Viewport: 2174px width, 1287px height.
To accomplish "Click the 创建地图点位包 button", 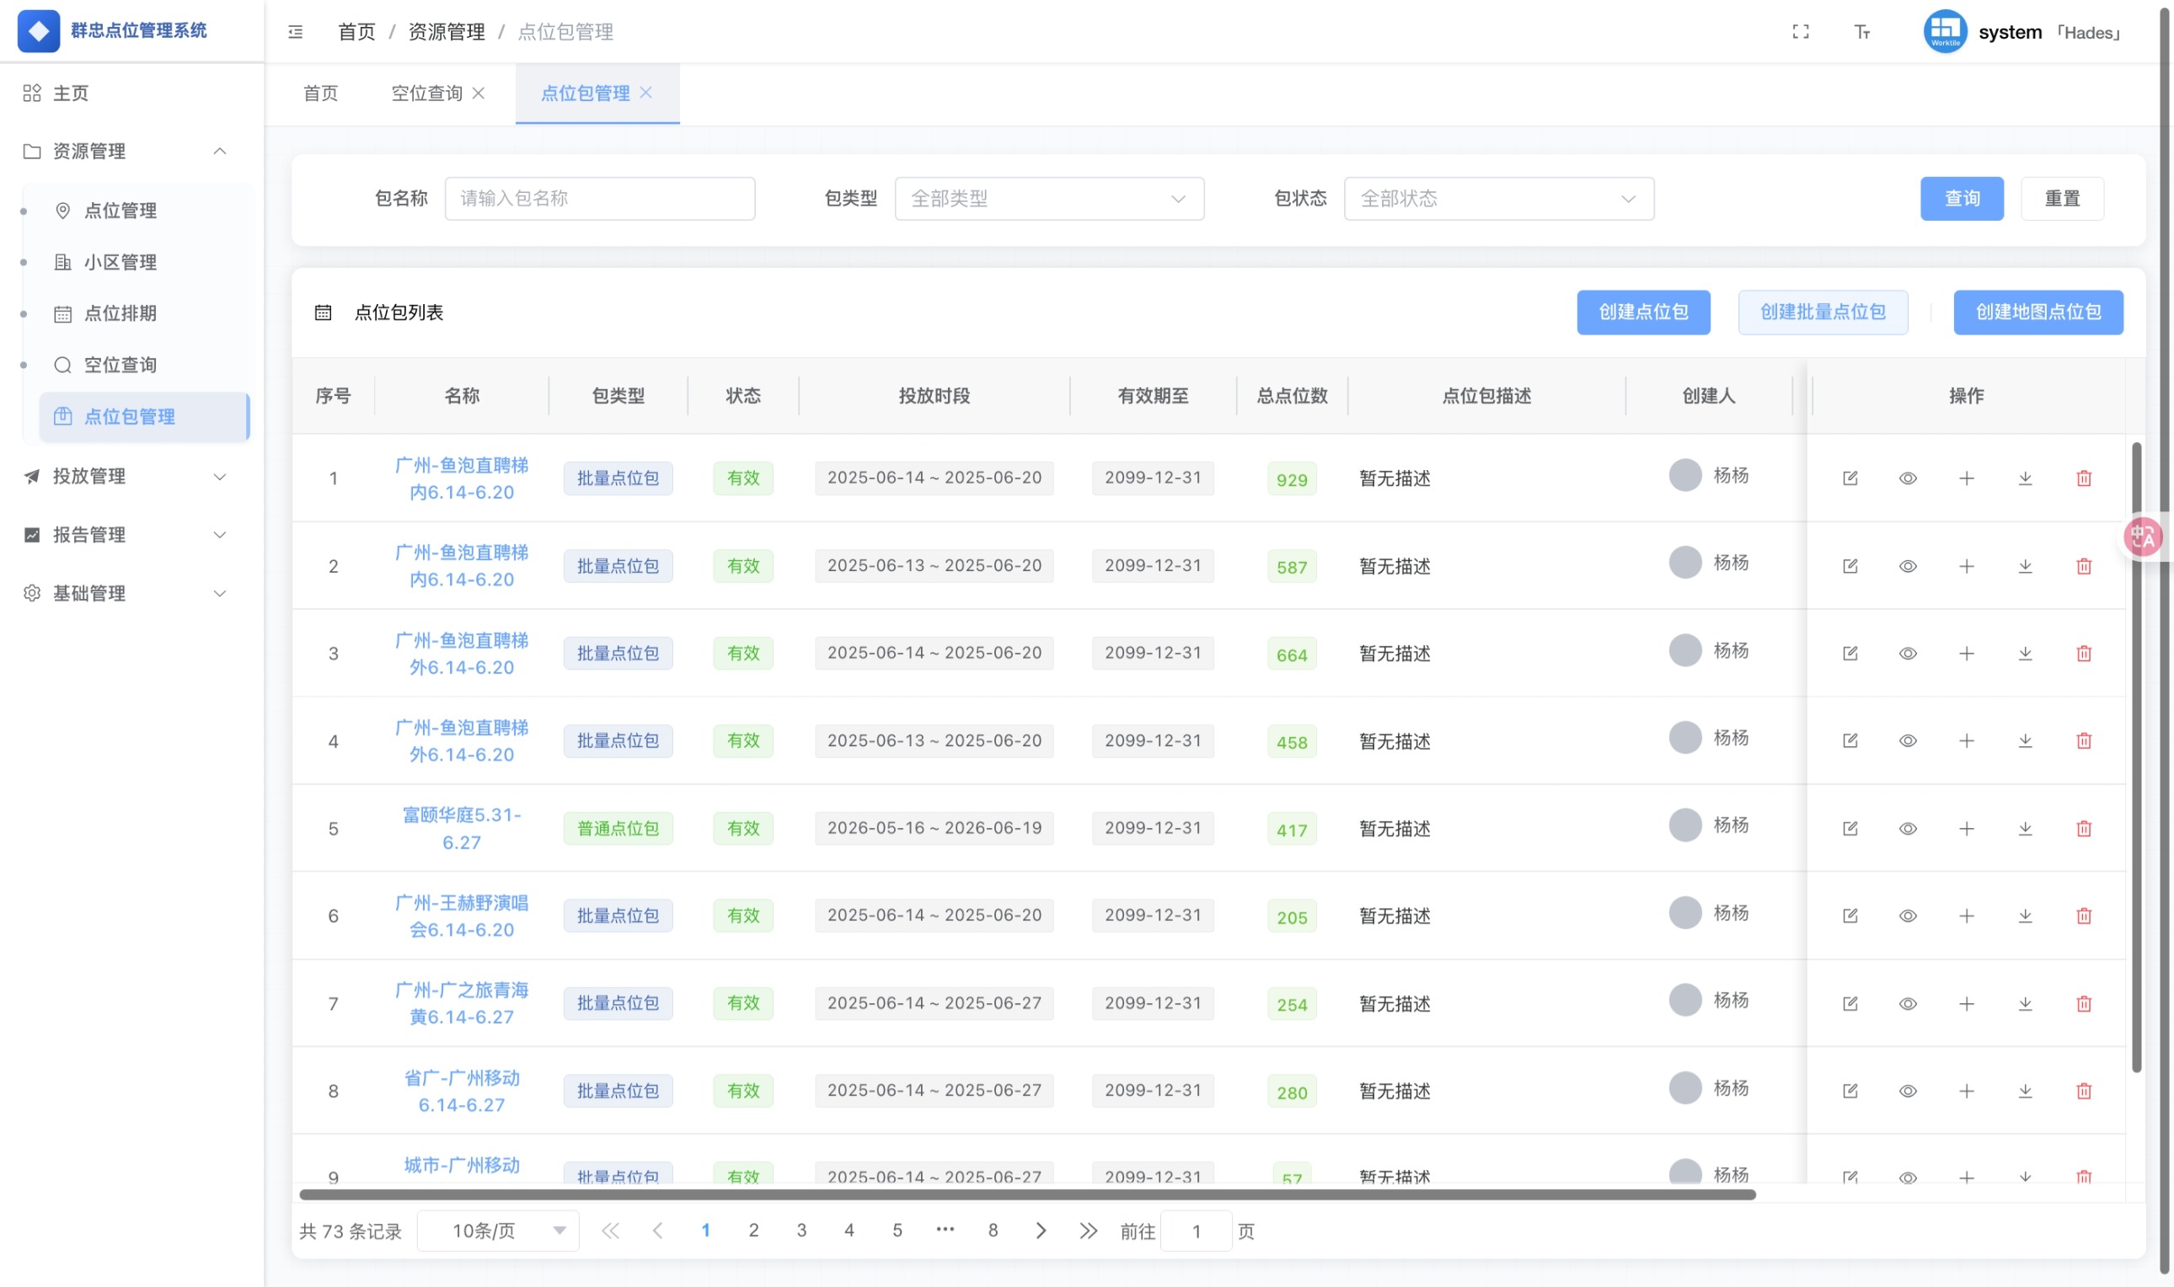I will 2038,312.
